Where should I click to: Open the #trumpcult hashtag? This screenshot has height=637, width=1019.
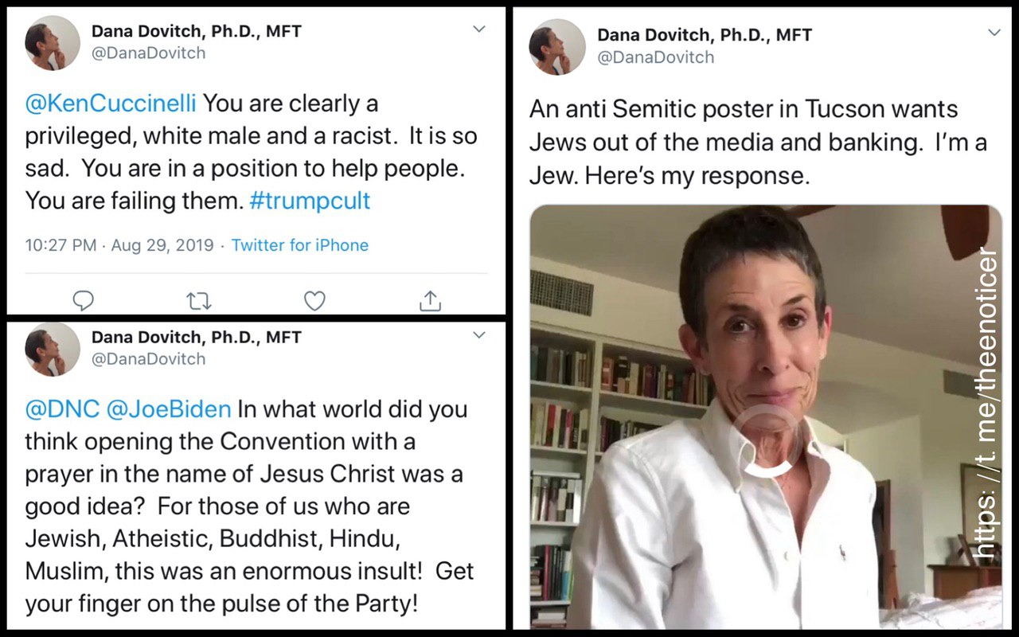pos(310,201)
